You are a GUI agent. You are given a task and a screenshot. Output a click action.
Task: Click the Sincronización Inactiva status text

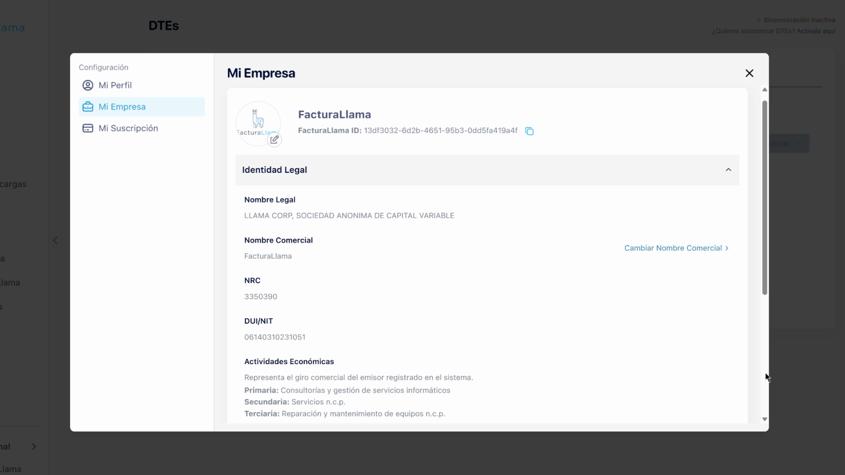(x=799, y=20)
